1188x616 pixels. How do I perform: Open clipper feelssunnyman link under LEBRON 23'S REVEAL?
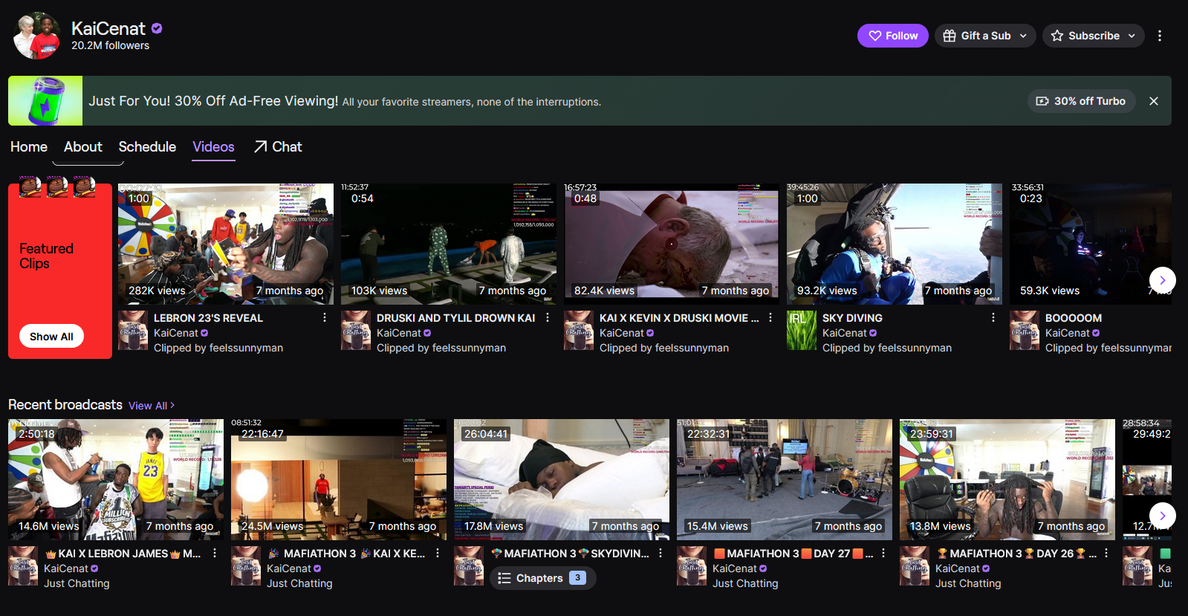point(218,348)
